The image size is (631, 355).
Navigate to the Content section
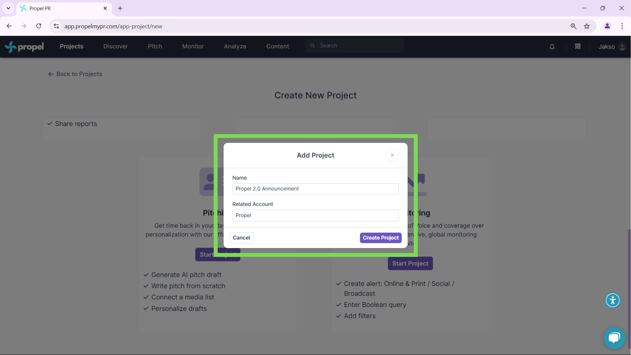pyautogui.click(x=277, y=46)
